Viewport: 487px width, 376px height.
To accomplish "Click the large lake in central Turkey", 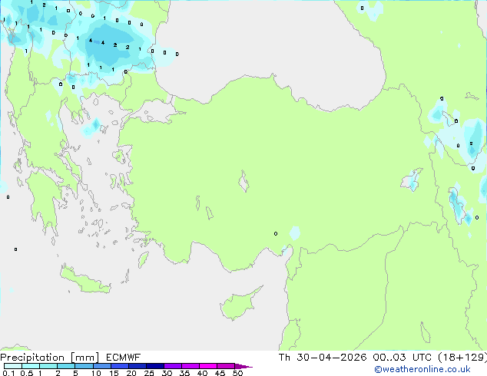I will [243, 181].
